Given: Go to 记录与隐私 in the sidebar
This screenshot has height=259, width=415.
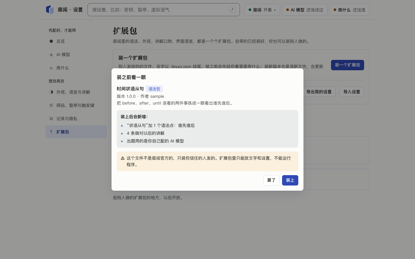Looking at the screenshot, I should pyautogui.click(x=76, y=118).
